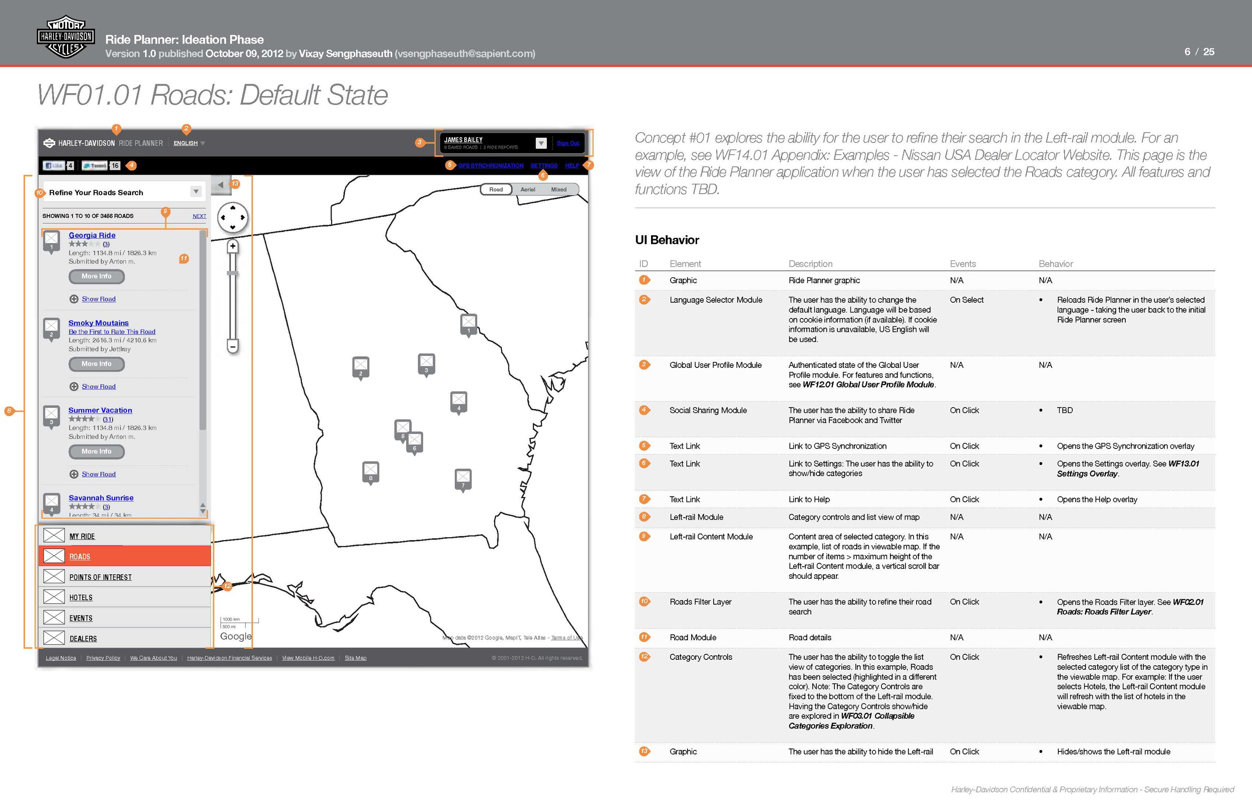Collapse the left-rail with the arrow graphic

click(221, 185)
